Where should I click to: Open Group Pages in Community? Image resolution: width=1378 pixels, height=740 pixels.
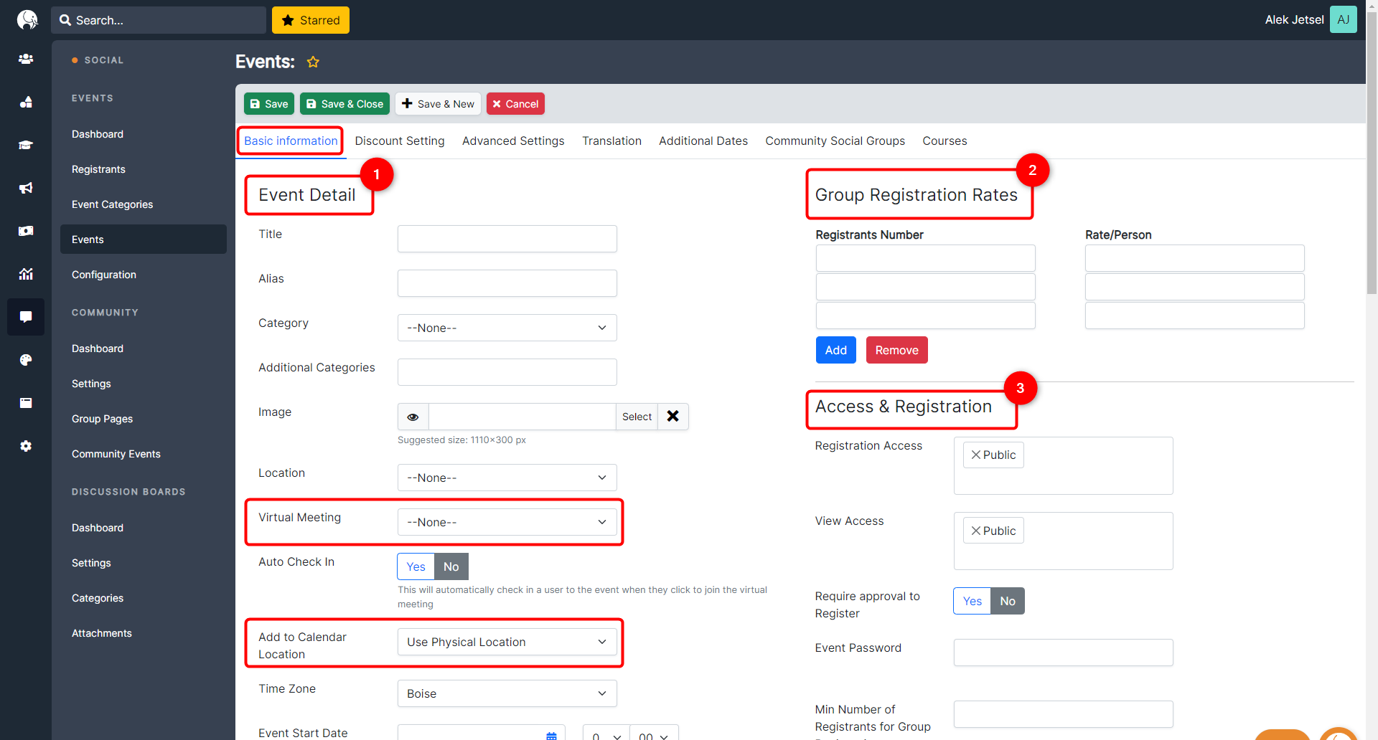(x=102, y=419)
